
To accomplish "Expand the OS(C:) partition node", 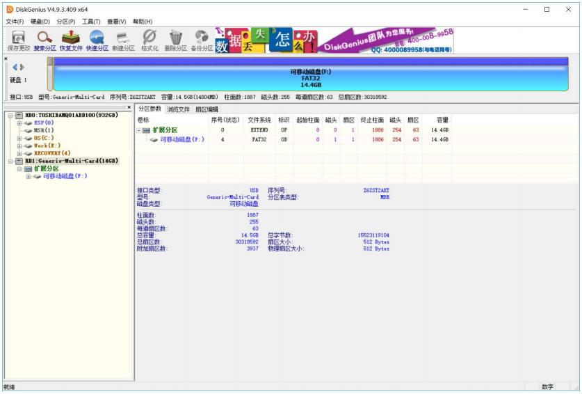I will click(x=19, y=139).
